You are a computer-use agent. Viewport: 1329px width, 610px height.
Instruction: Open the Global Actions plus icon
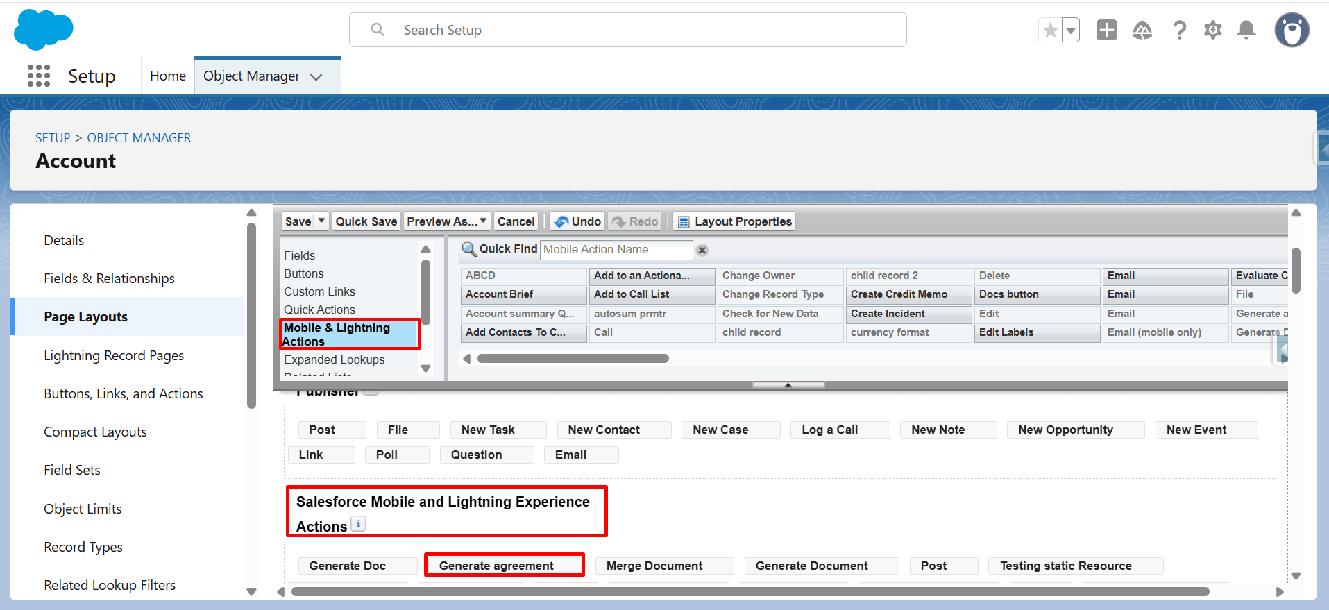1106,31
